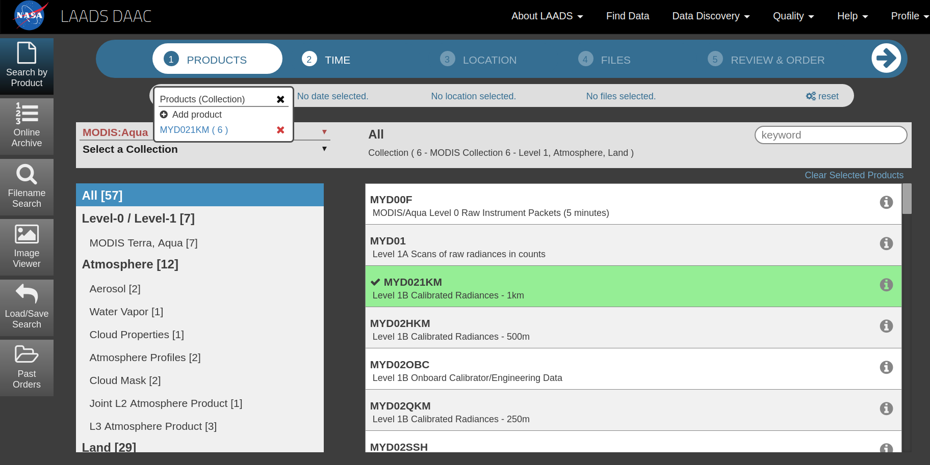
Task: Click 'No files selected.' link
Action: 621,96
